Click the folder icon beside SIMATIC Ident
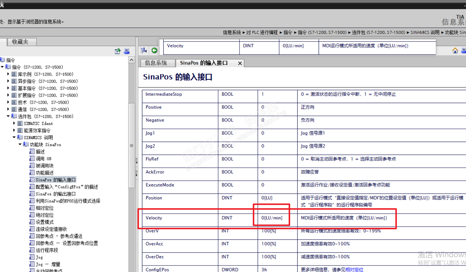Image resolution: width=466 pixels, height=272 pixels. pos(20,123)
